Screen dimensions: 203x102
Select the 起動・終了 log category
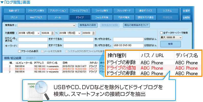(x=14, y=11)
